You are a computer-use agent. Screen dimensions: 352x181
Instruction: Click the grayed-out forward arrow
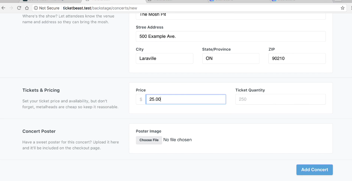coord(11,8)
